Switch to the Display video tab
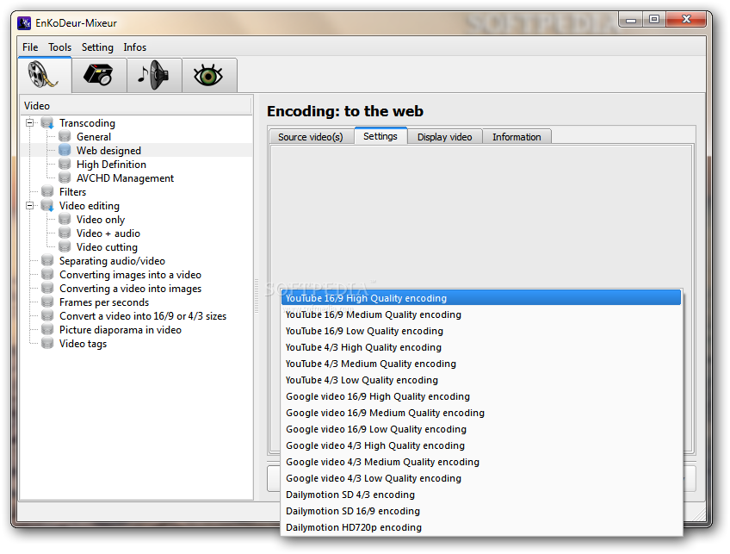Screen dimensions: 730x554 click(444, 137)
